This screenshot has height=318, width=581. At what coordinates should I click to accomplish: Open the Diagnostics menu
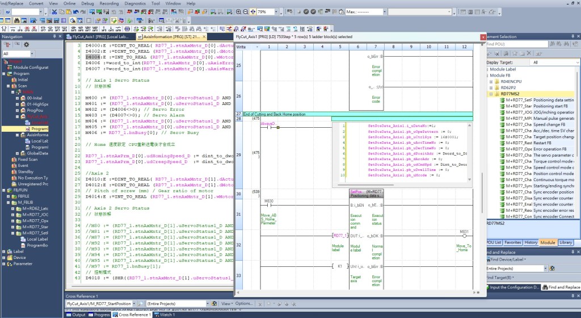[135, 3]
